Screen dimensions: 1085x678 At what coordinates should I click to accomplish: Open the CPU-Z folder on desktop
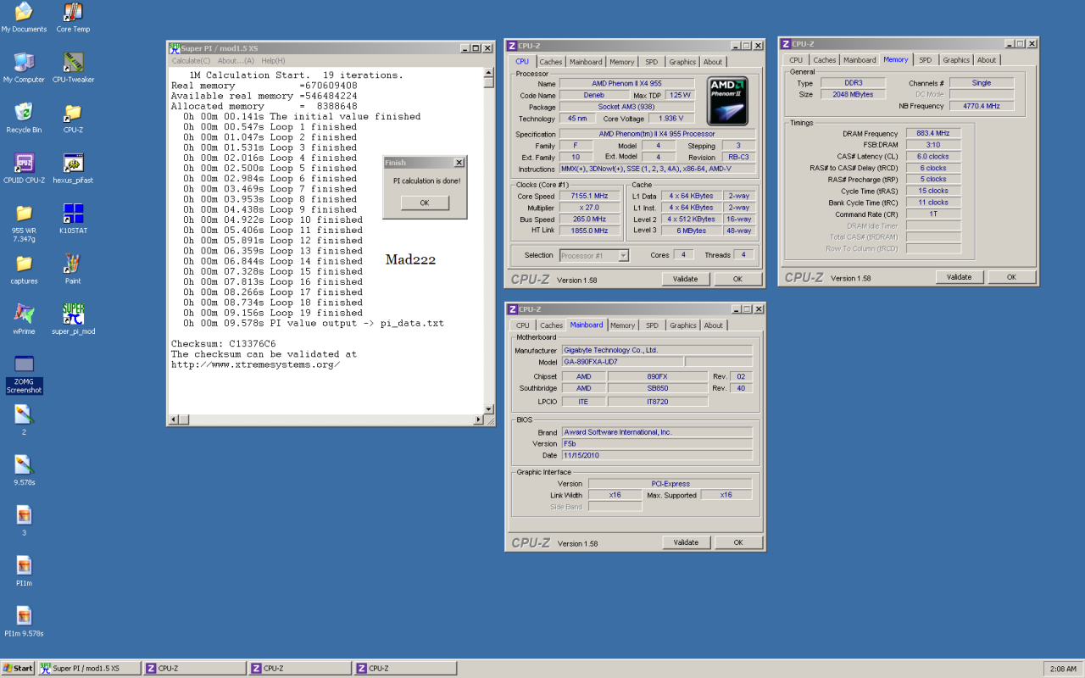coord(73,118)
